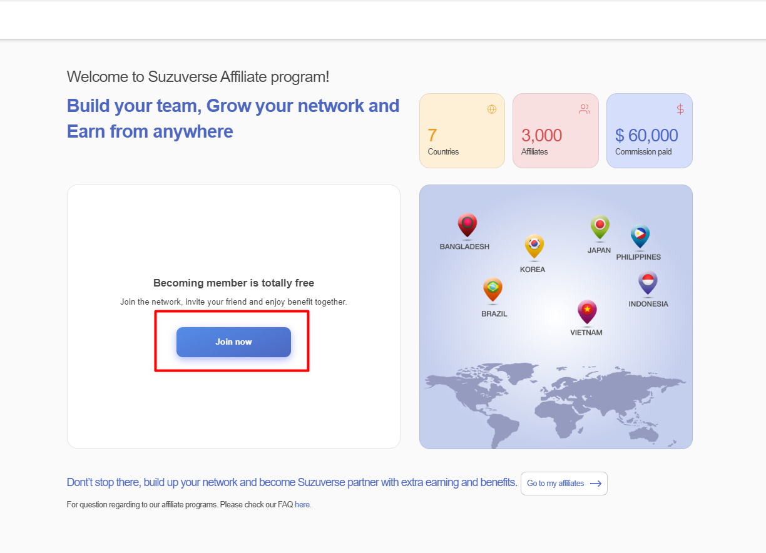Click the Bangladesh map pin
The width and height of the screenshot is (766, 553).
(467, 225)
